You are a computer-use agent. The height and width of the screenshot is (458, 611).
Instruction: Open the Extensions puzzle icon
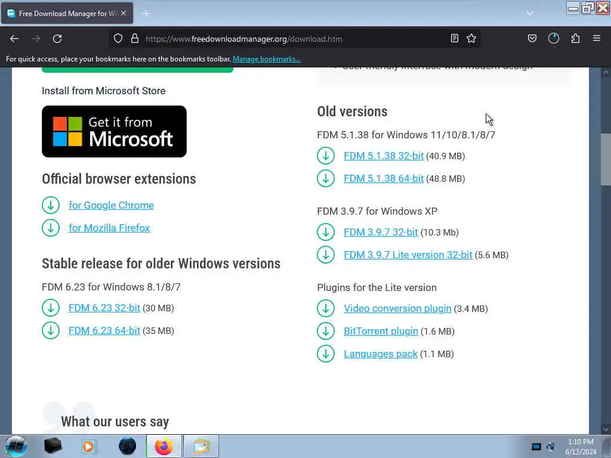575,38
